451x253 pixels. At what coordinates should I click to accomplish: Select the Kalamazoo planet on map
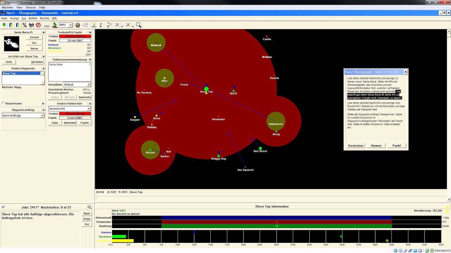pyautogui.click(x=276, y=121)
